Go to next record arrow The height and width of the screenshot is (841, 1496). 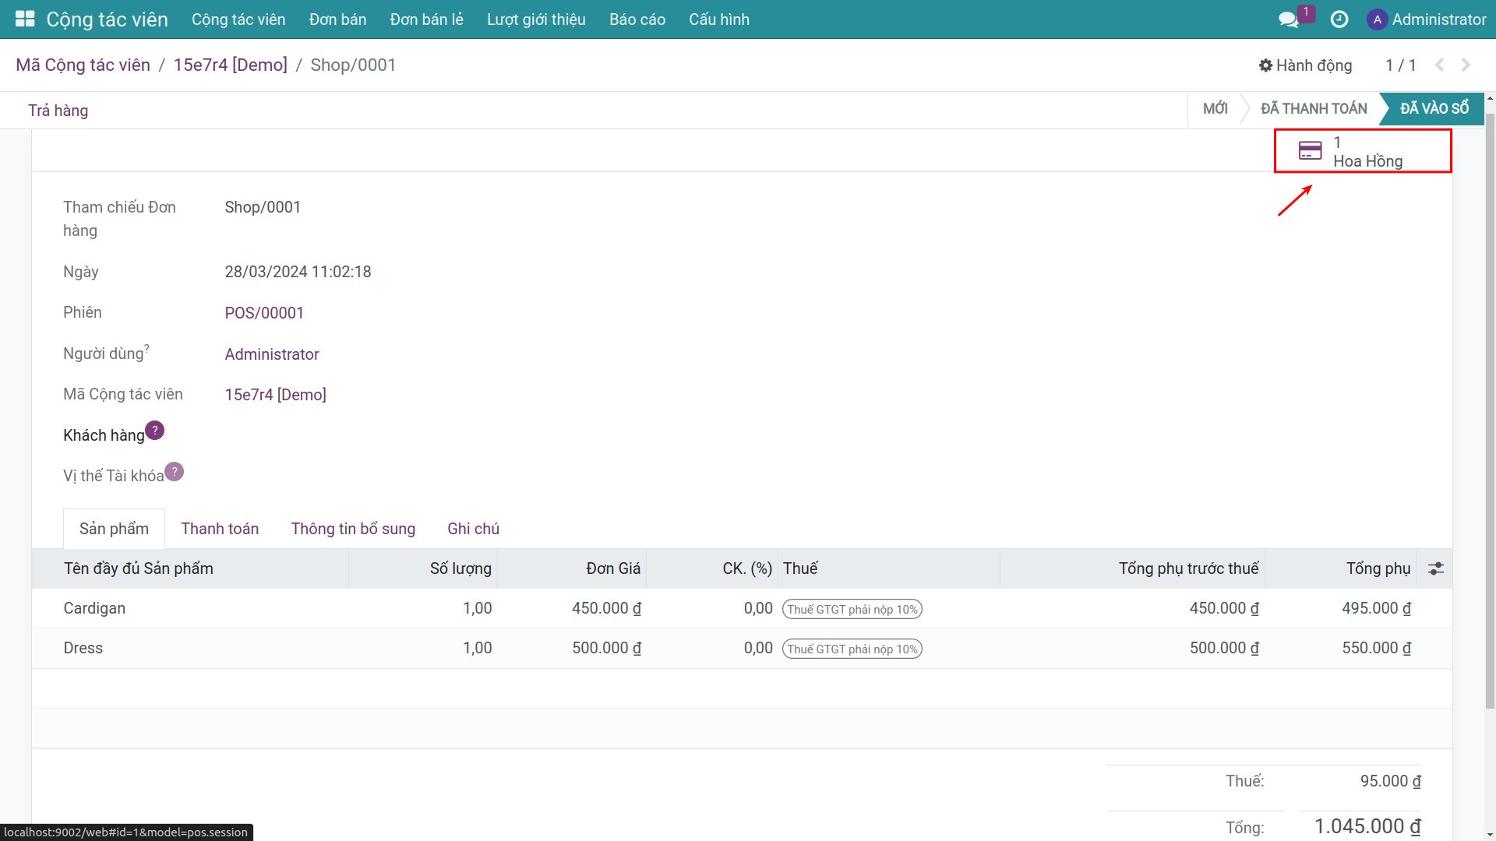1466,65
